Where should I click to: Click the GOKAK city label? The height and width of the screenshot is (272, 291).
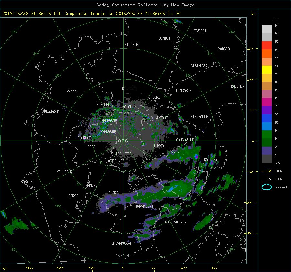click(x=72, y=90)
